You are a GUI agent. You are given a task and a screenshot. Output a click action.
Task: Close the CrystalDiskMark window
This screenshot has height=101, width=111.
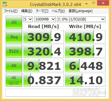pos(103,3)
